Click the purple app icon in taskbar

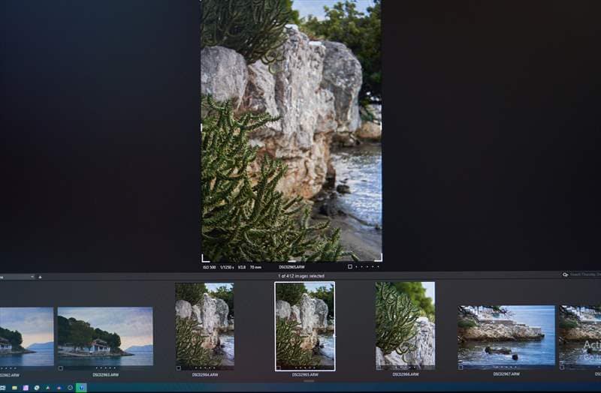(26, 388)
